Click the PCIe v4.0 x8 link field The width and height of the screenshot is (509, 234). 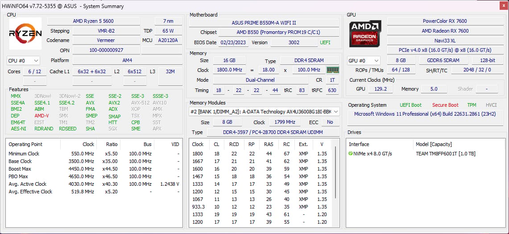pyautogui.click(x=445, y=50)
